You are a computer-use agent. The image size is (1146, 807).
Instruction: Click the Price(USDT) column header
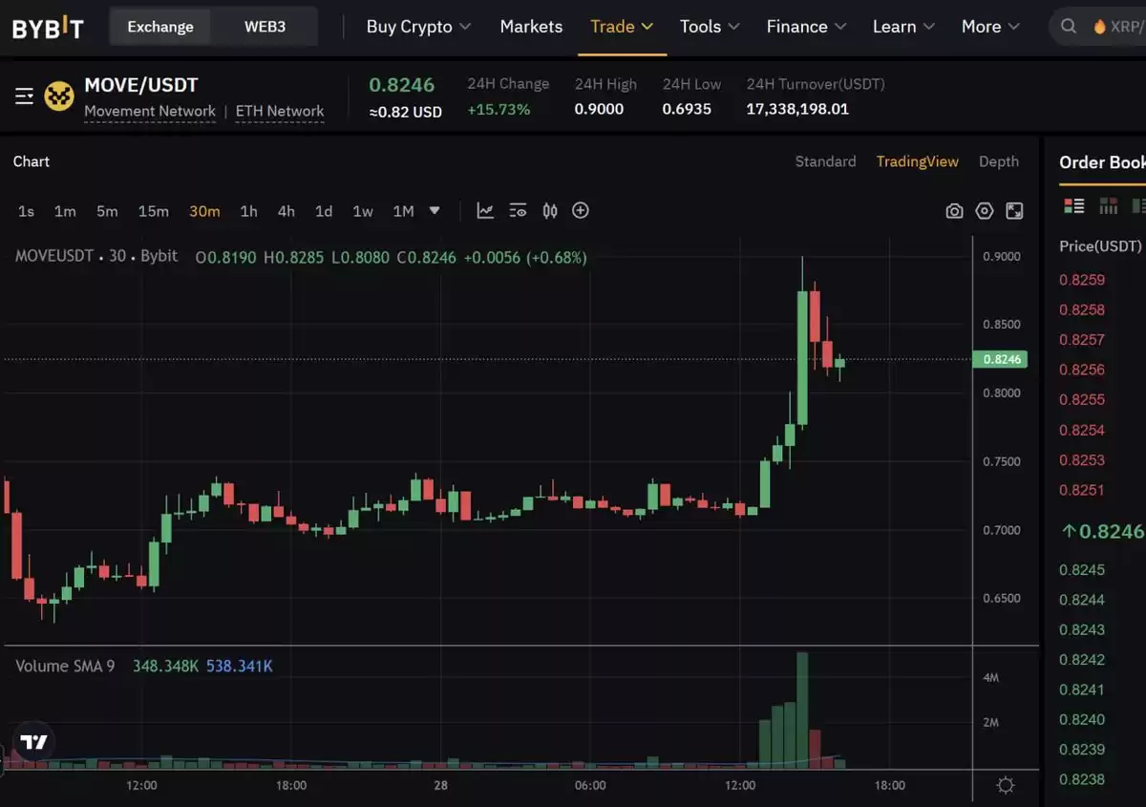tap(1100, 246)
